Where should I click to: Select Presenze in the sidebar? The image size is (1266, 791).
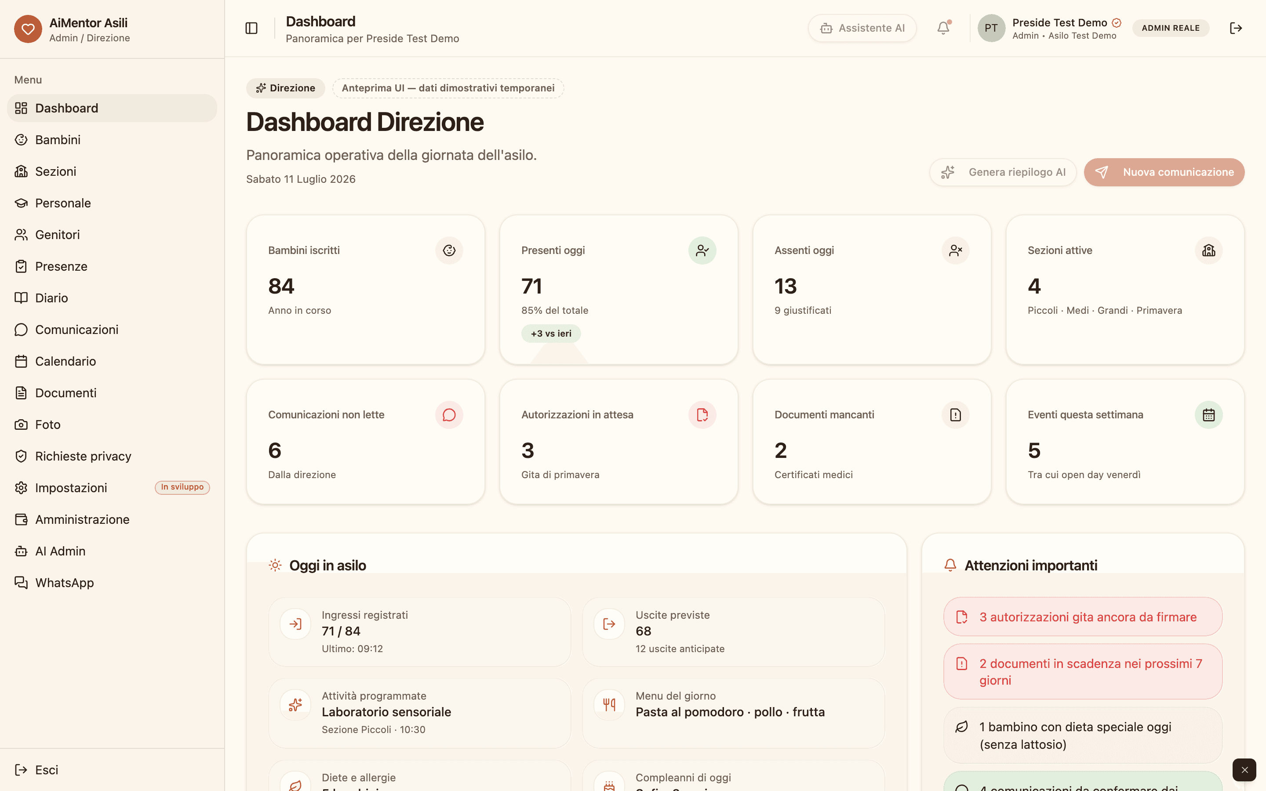pyautogui.click(x=112, y=266)
